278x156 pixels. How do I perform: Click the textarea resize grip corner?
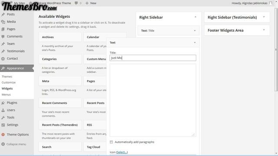point(193,135)
